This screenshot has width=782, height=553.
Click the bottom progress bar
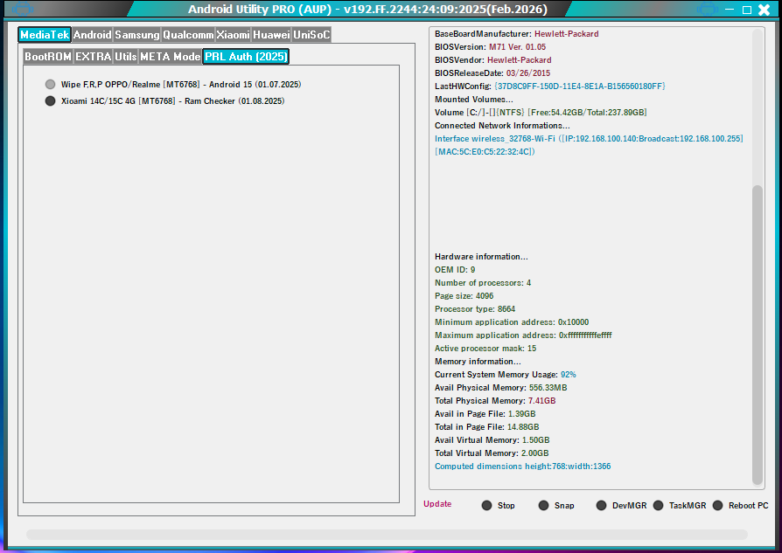point(387,535)
